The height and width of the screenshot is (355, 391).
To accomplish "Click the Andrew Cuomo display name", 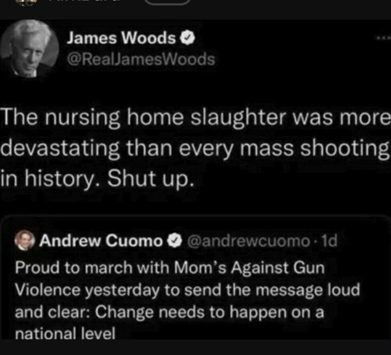I will 101,241.
